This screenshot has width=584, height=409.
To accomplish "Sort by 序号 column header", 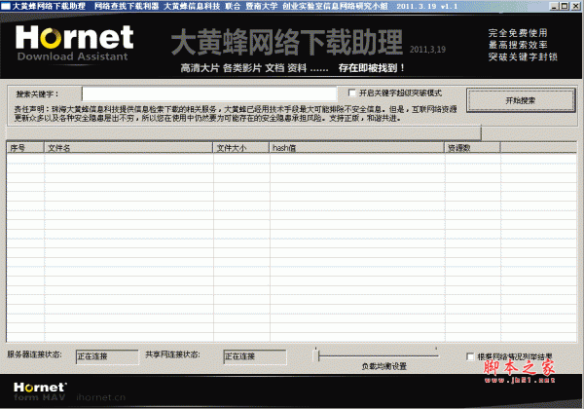I will (25, 148).
